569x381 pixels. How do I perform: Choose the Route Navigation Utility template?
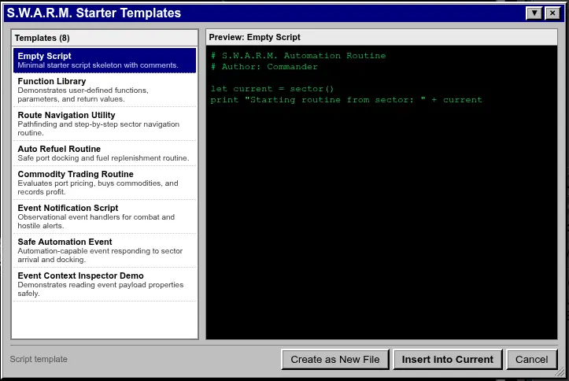pyautogui.click(x=105, y=124)
